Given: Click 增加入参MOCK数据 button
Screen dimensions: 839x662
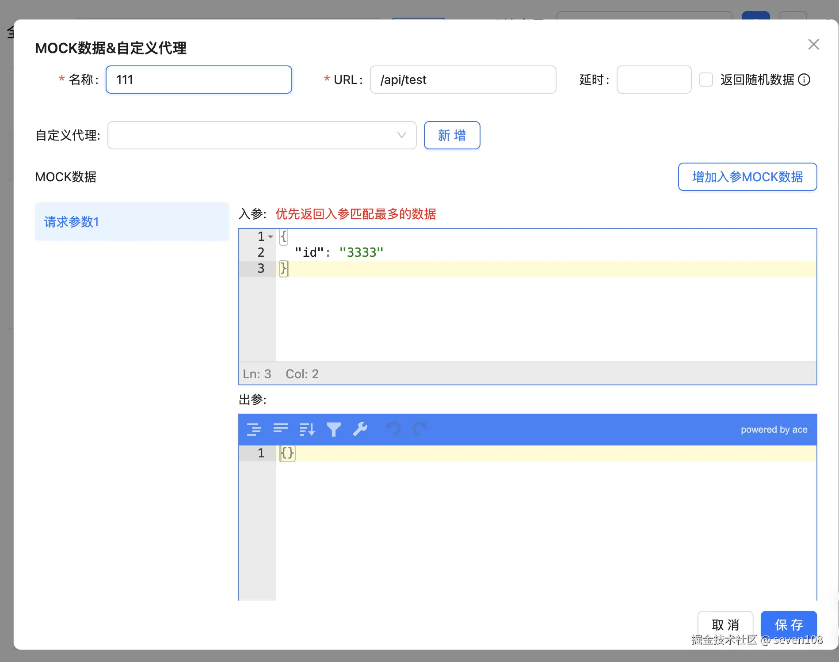Looking at the screenshot, I should [x=747, y=177].
